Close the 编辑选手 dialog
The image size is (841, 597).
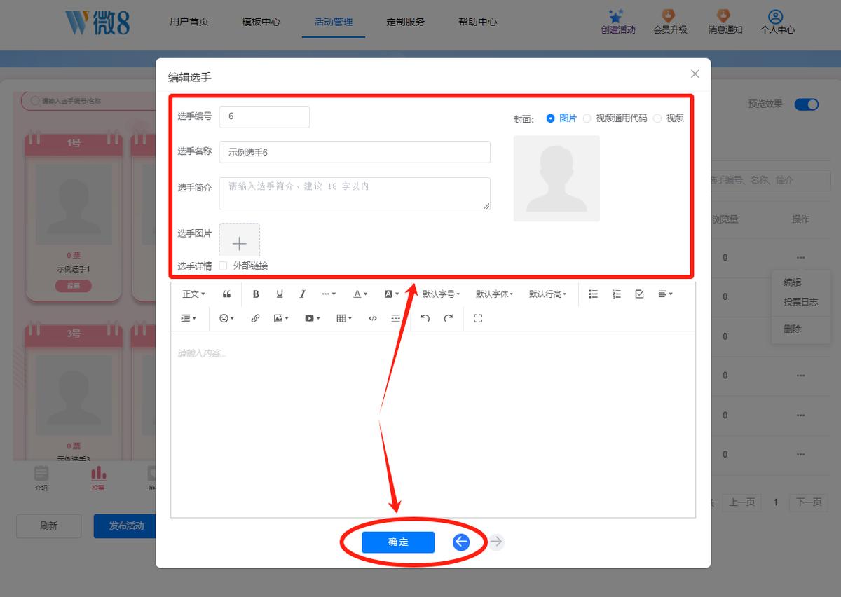pyautogui.click(x=695, y=74)
